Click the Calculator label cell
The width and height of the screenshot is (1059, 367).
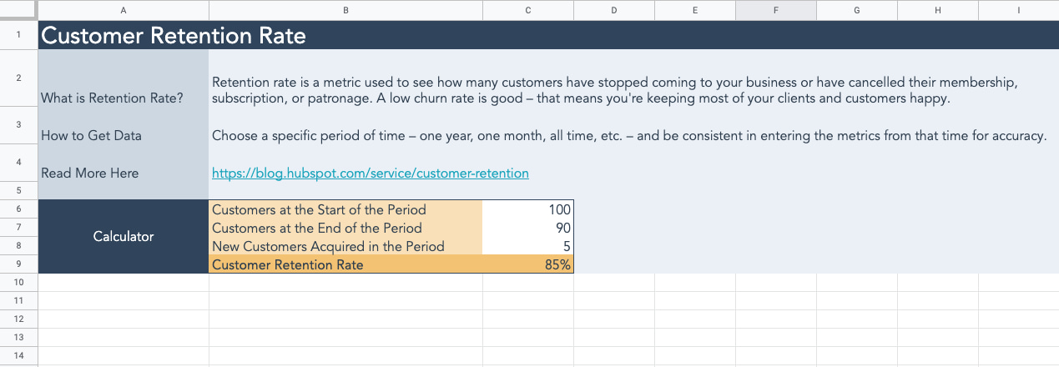124,237
